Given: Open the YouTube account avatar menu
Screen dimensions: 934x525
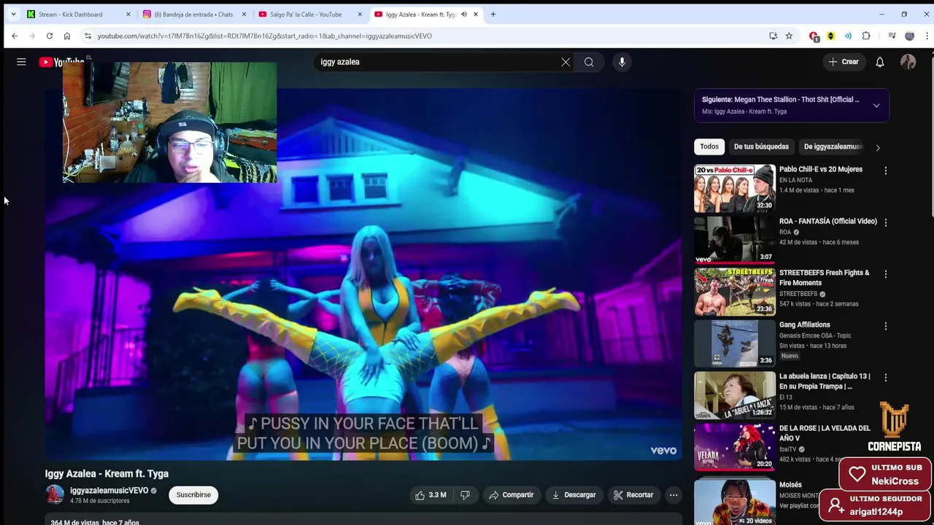Looking at the screenshot, I should coord(908,62).
